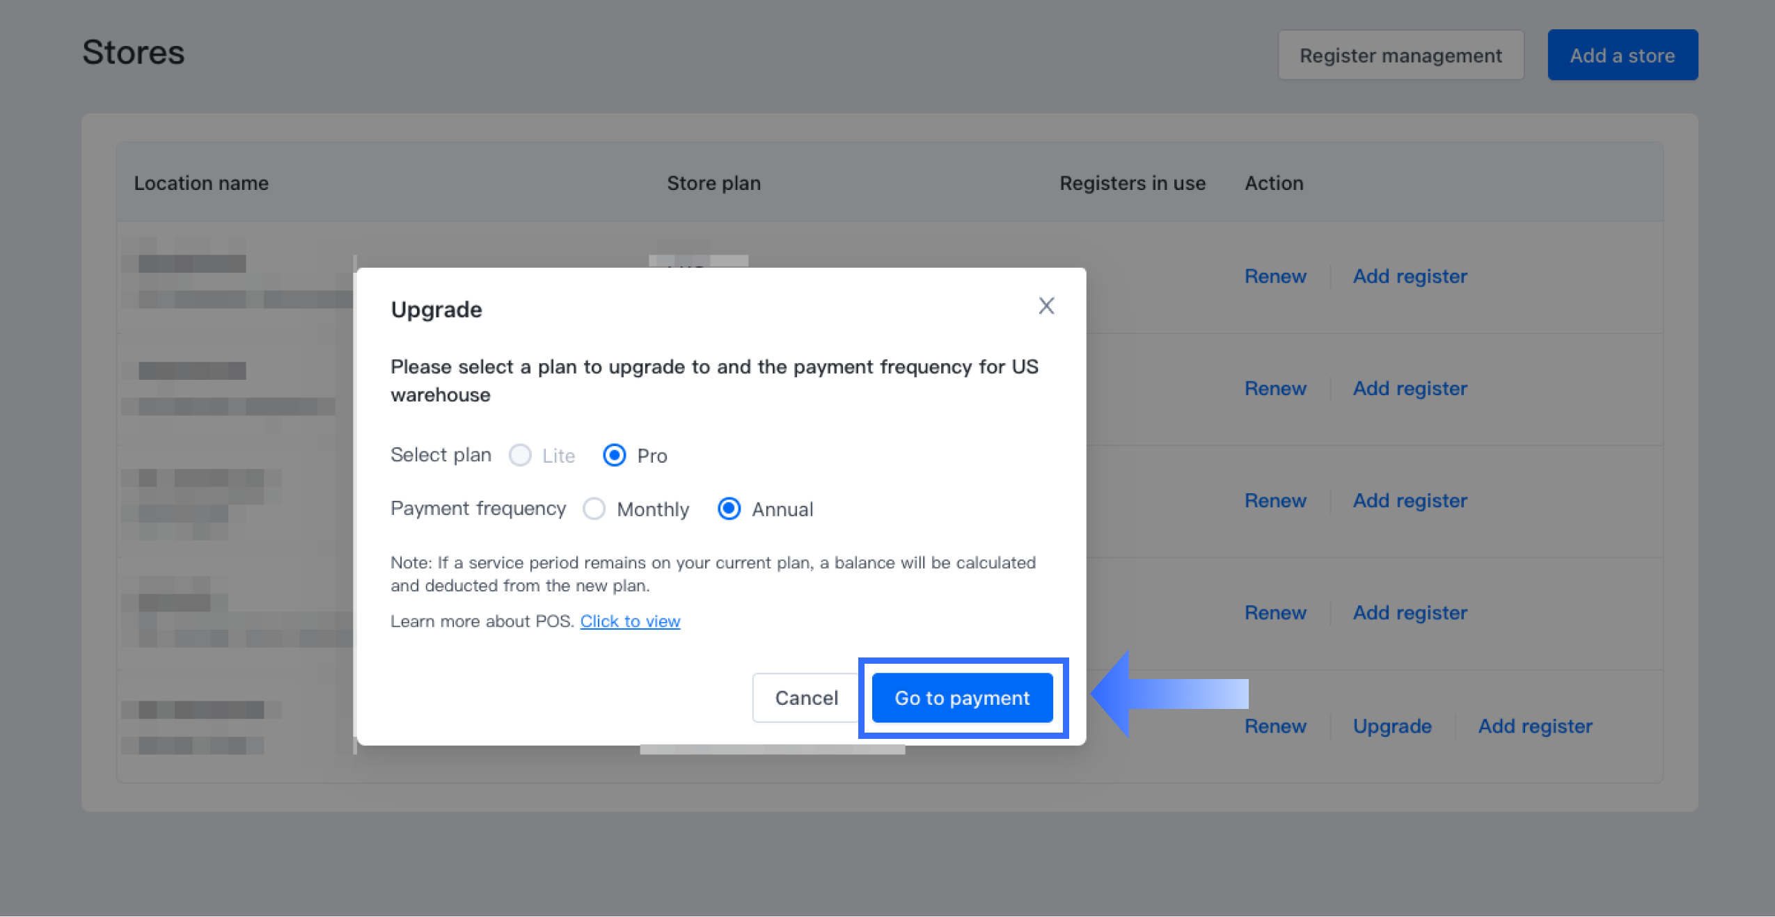Click Renew in the third store row
This screenshot has height=917, width=1775.
click(x=1275, y=500)
